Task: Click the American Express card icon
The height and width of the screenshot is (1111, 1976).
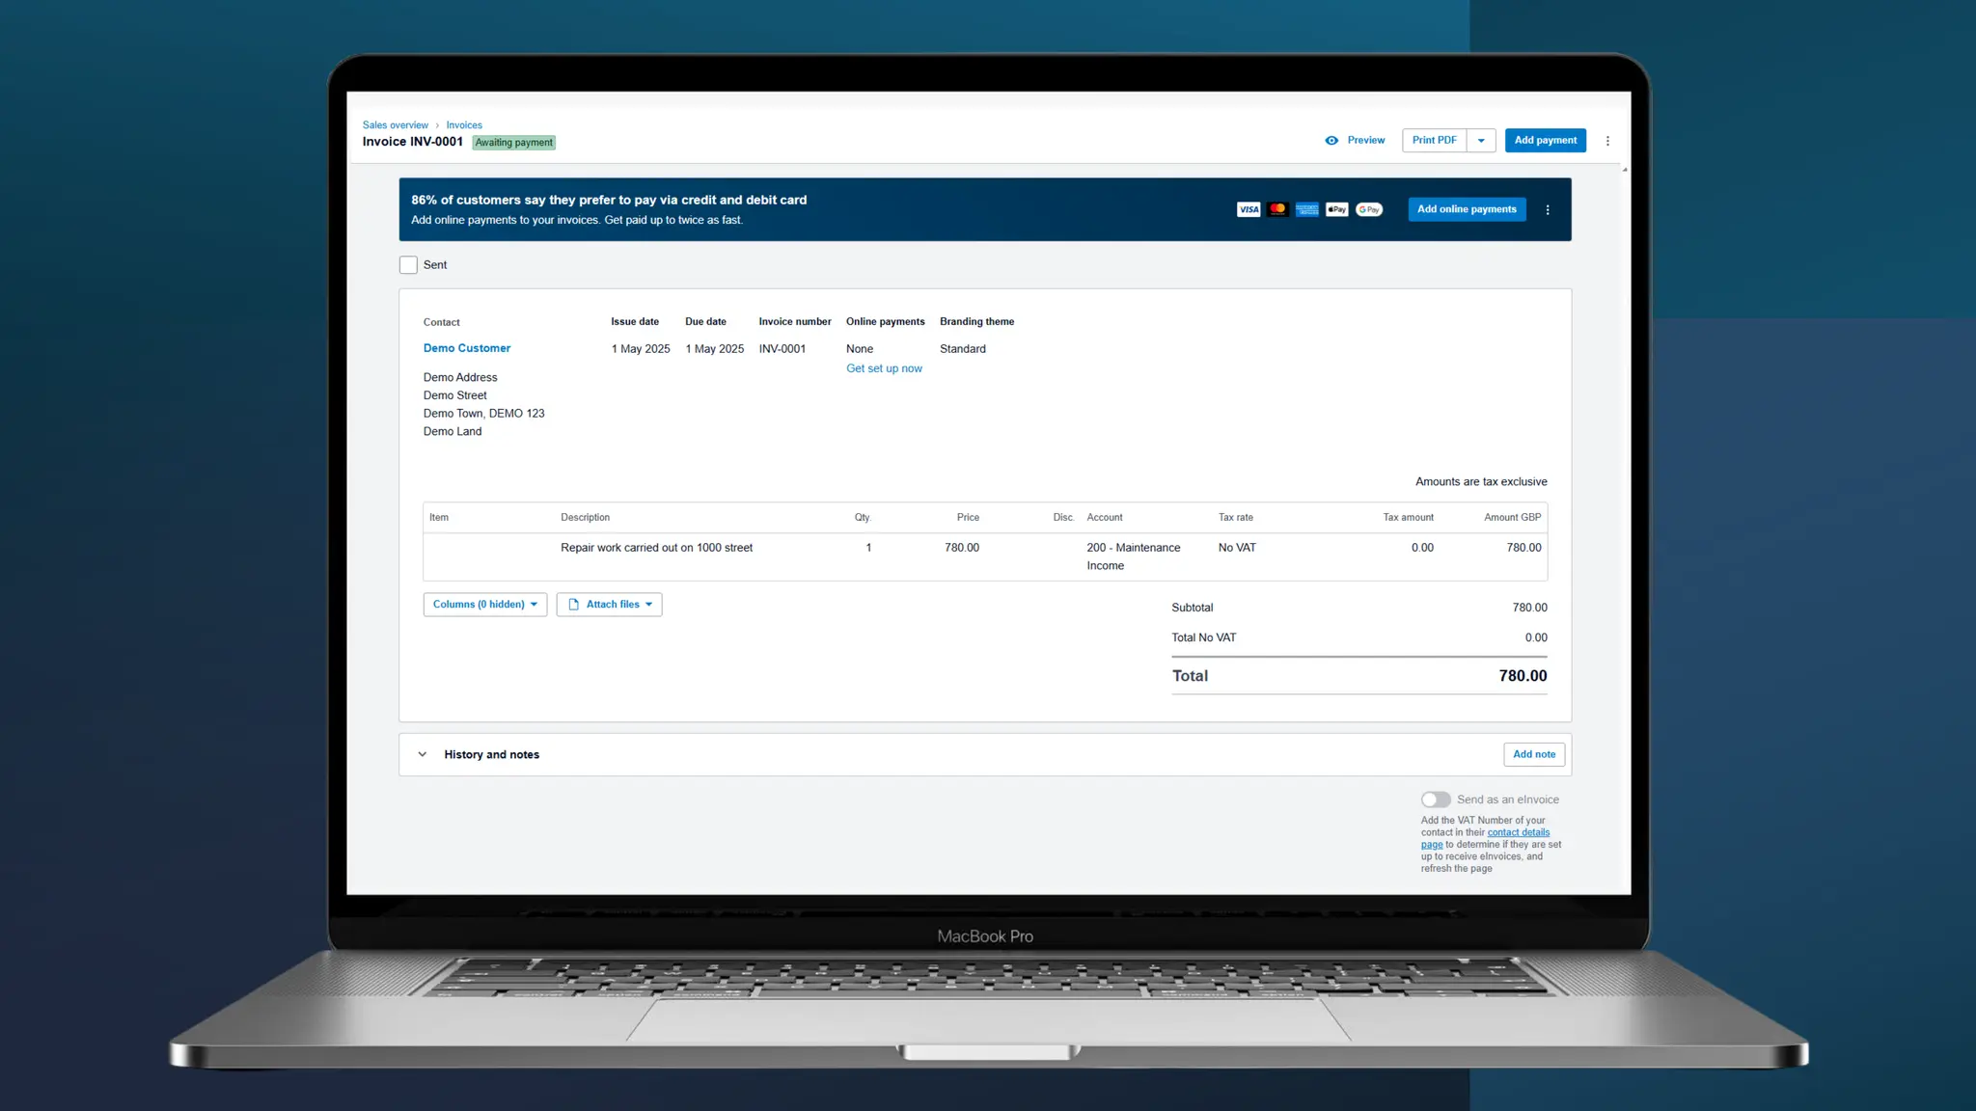Action: click(x=1307, y=209)
